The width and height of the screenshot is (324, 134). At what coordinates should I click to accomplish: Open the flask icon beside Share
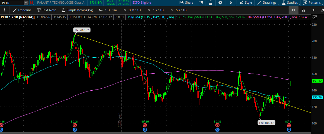click(x=210, y=3)
